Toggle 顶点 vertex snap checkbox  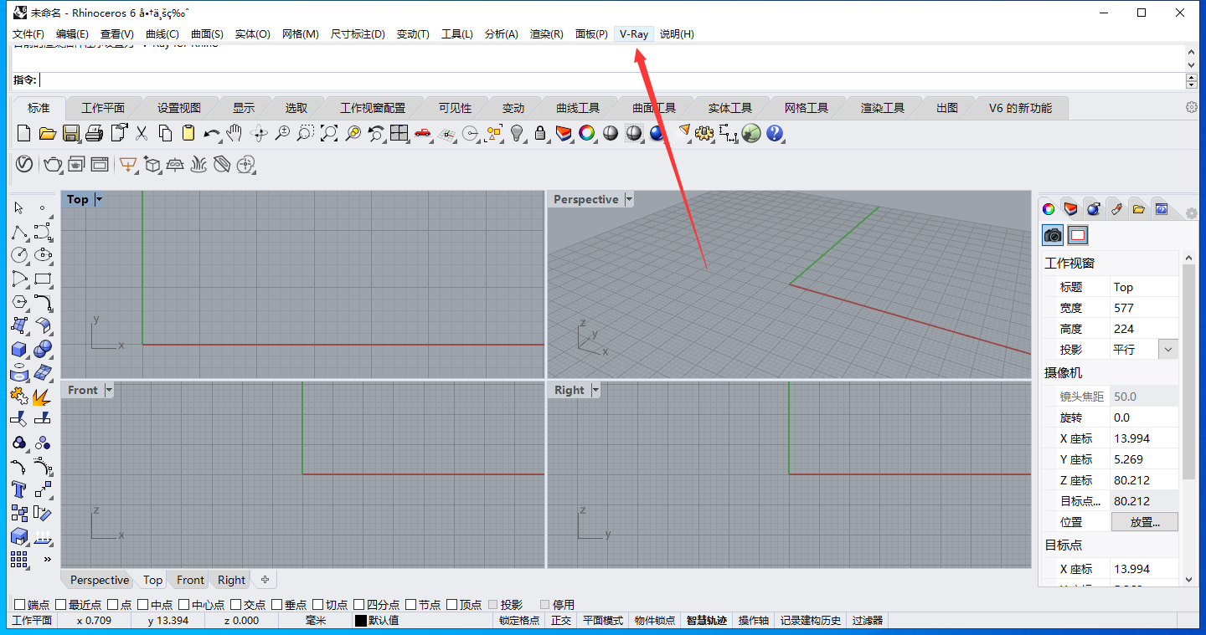pyautogui.click(x=451, y=604)
